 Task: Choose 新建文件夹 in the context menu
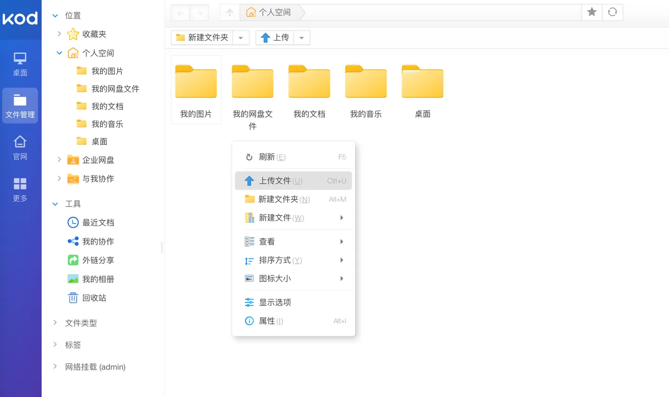point(293,199)
